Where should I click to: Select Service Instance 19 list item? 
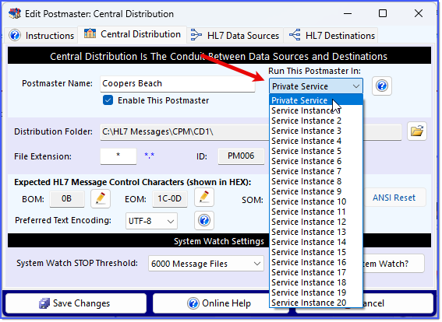tap(316, 292)
